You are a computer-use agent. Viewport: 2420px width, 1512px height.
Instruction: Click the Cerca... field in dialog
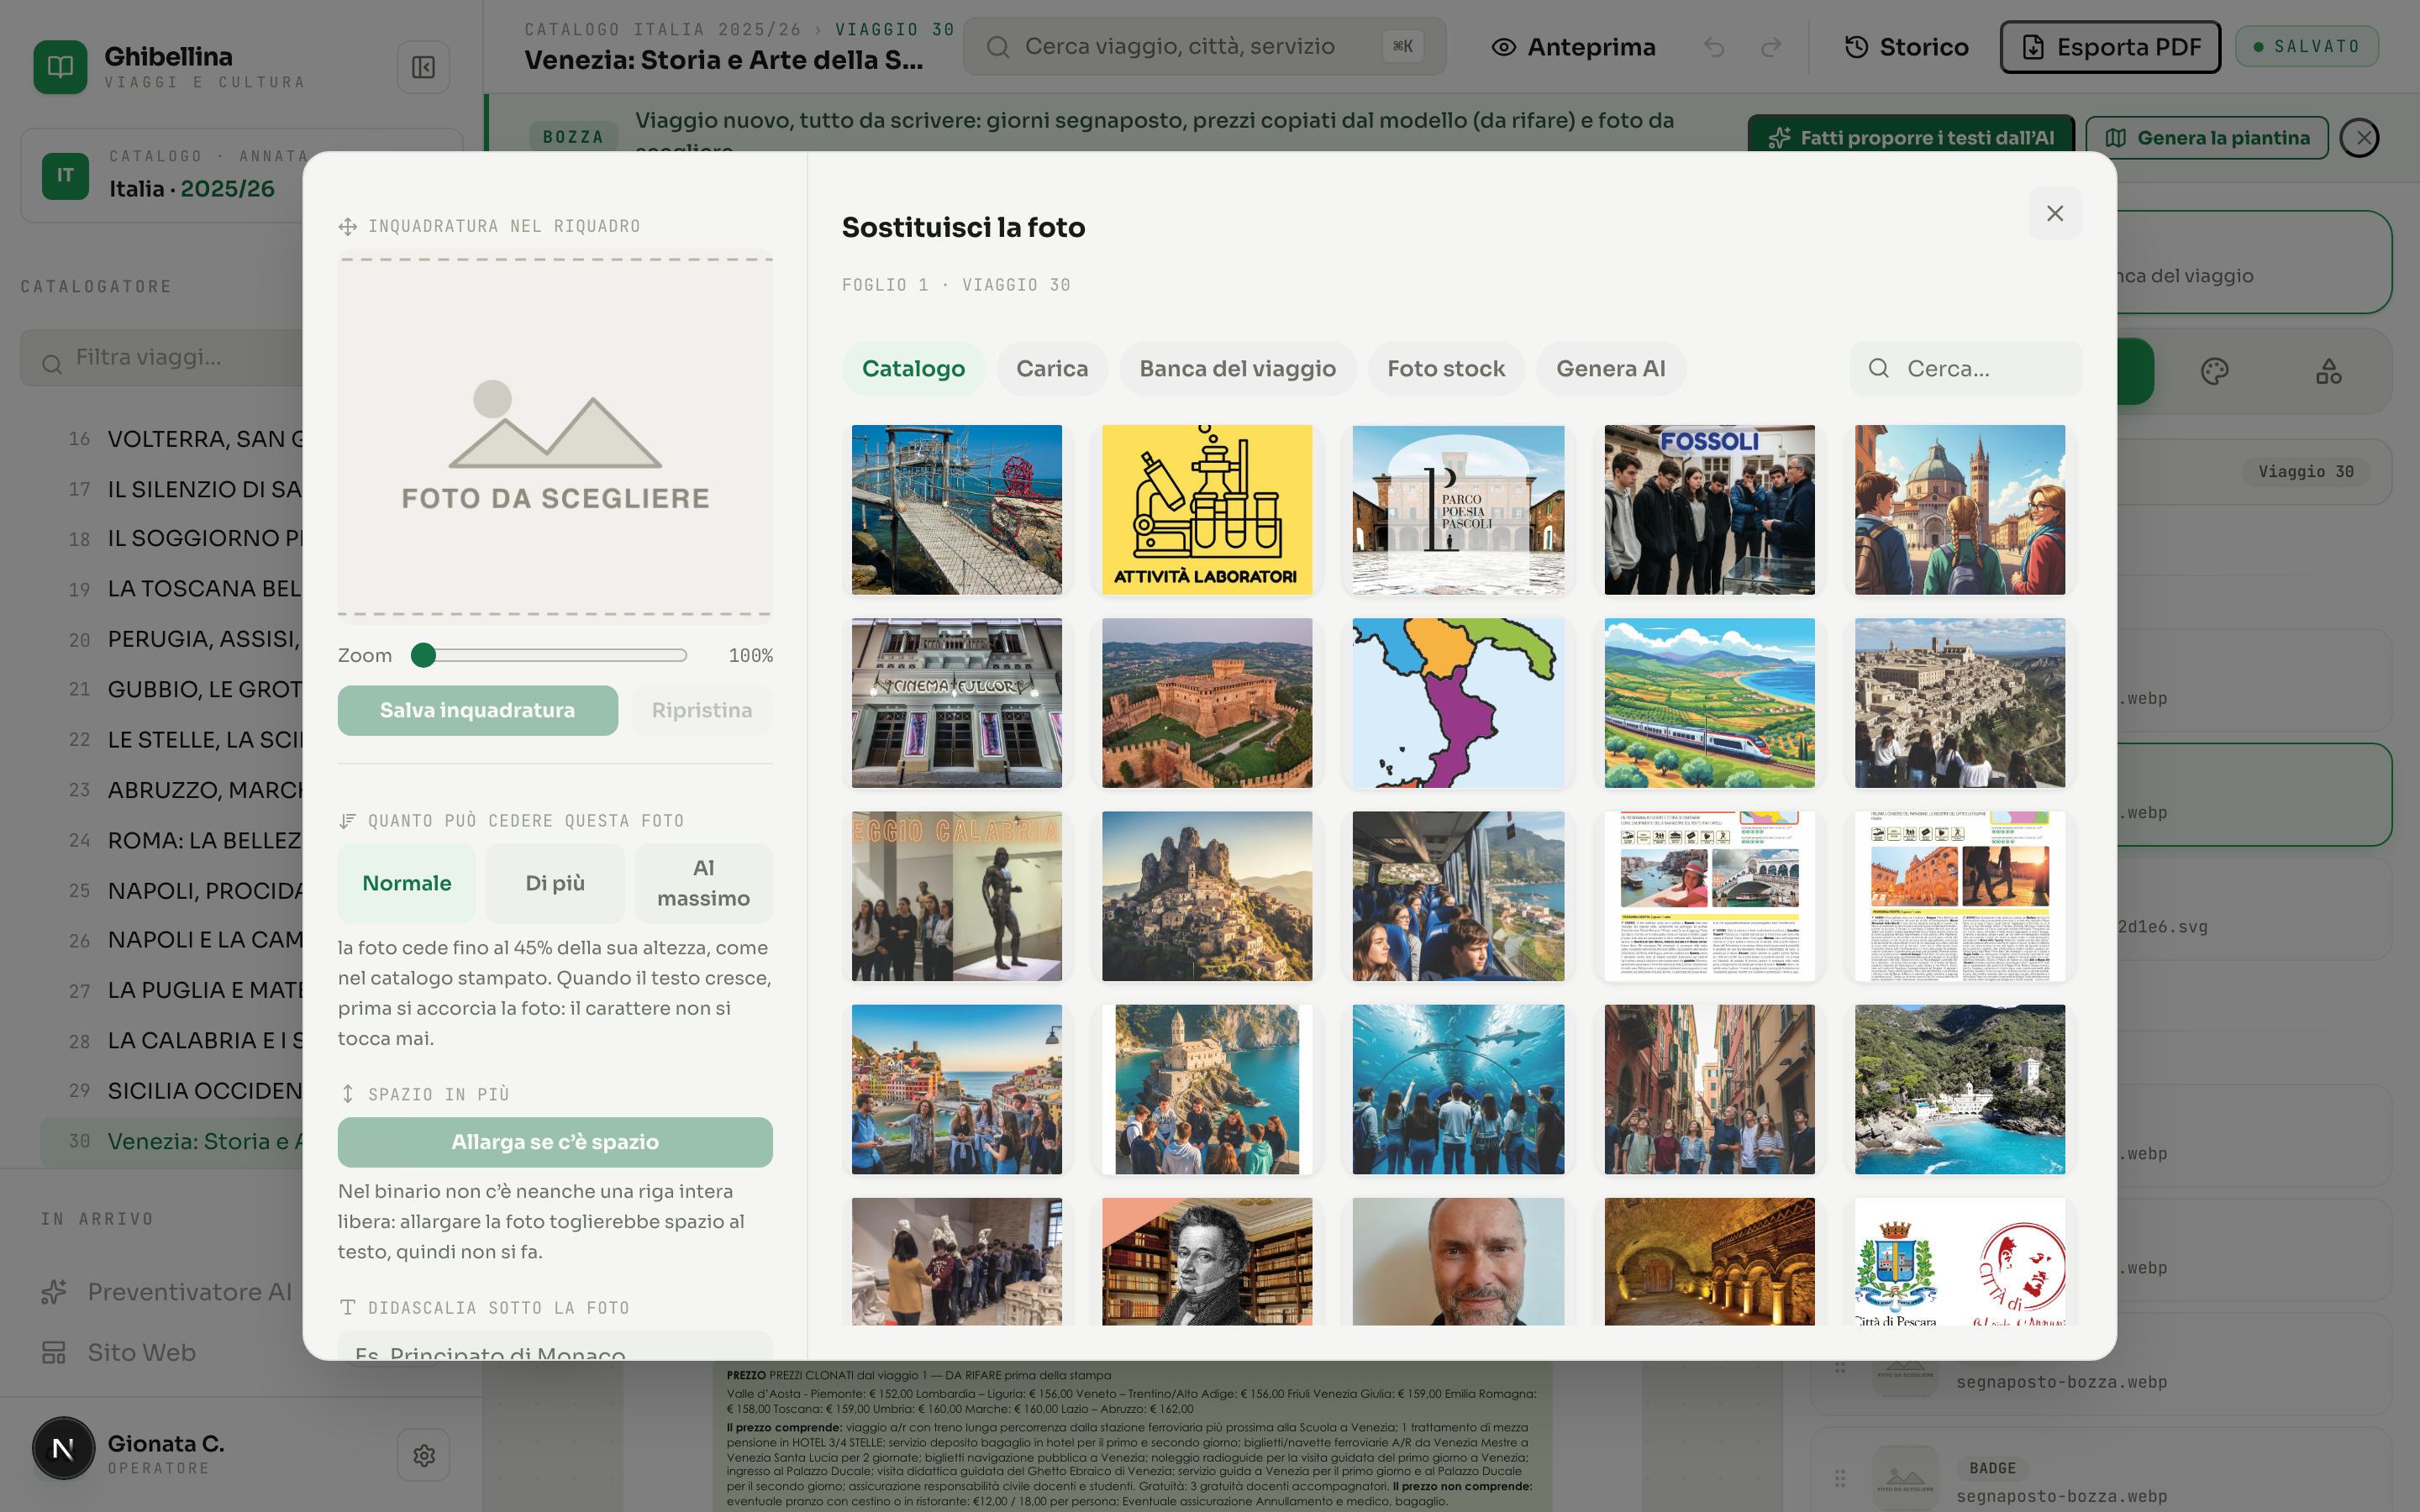coord(1965,369)
